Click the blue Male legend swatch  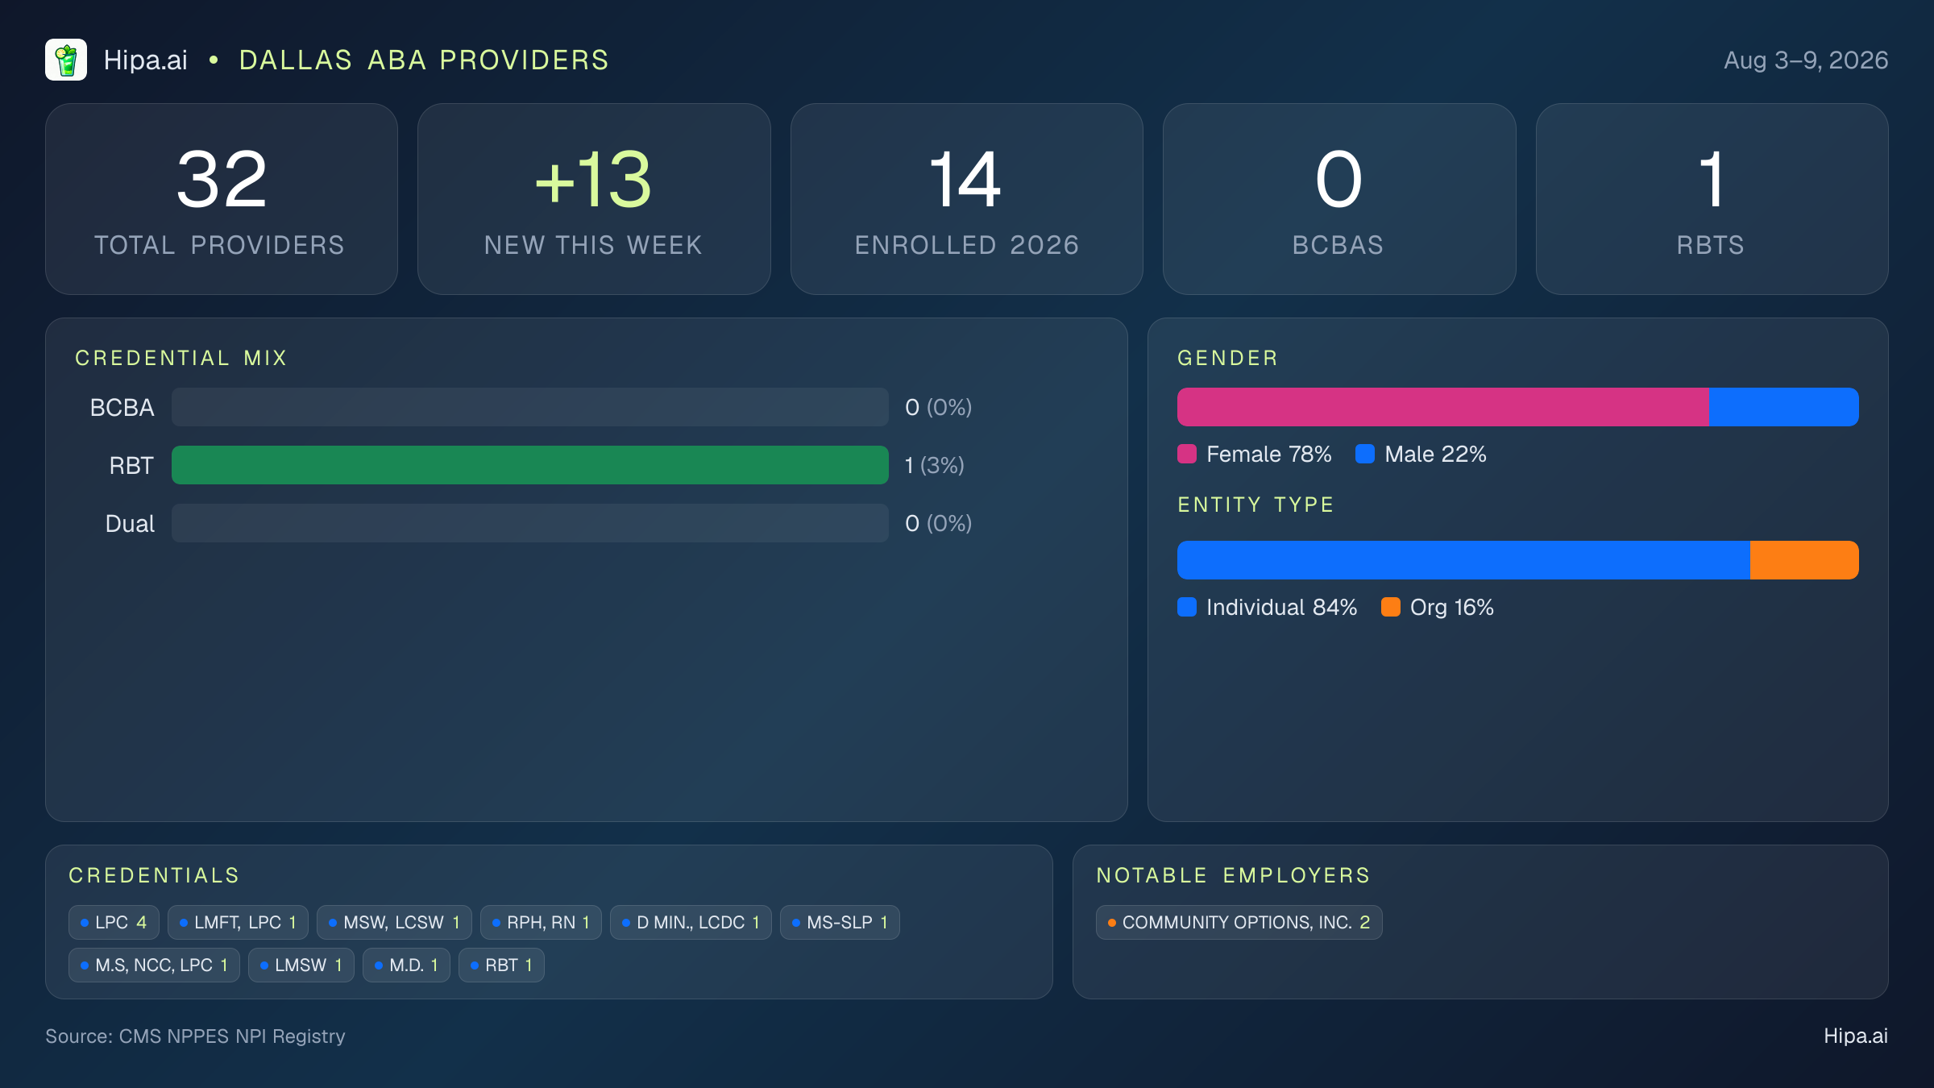coord(1365,454)
